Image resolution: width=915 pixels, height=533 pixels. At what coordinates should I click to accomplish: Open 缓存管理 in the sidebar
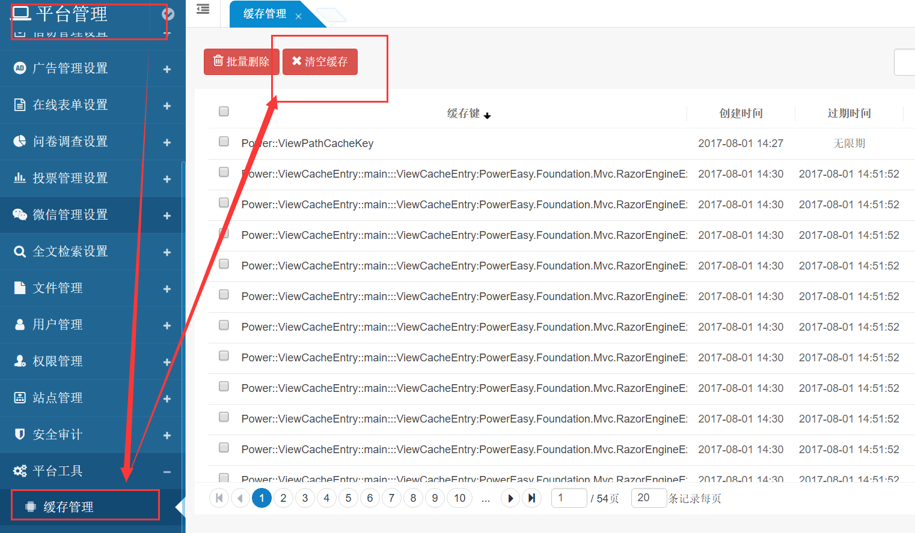click(x=69, y=507)
